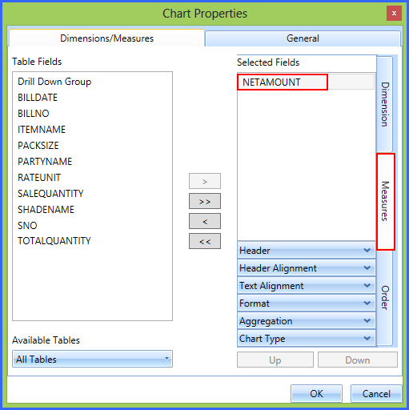Expand the Aggregation section
Viewport: 409px width, 410px height.
click(307, 321)
